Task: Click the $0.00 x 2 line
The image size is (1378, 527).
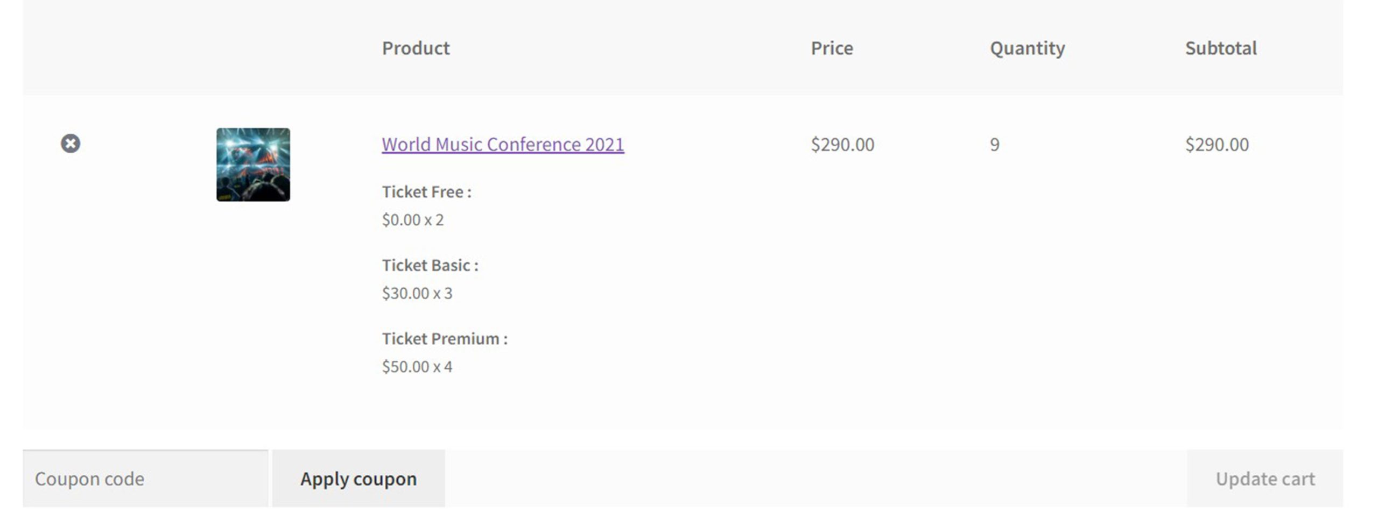Action: point(413,219)
